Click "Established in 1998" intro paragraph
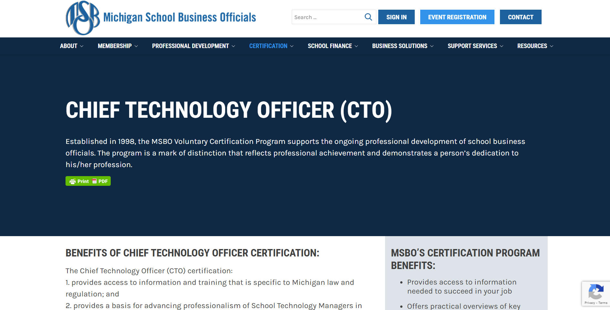Image resolution: width=610 pixels, height=310 pixels. tap(295, 153)
